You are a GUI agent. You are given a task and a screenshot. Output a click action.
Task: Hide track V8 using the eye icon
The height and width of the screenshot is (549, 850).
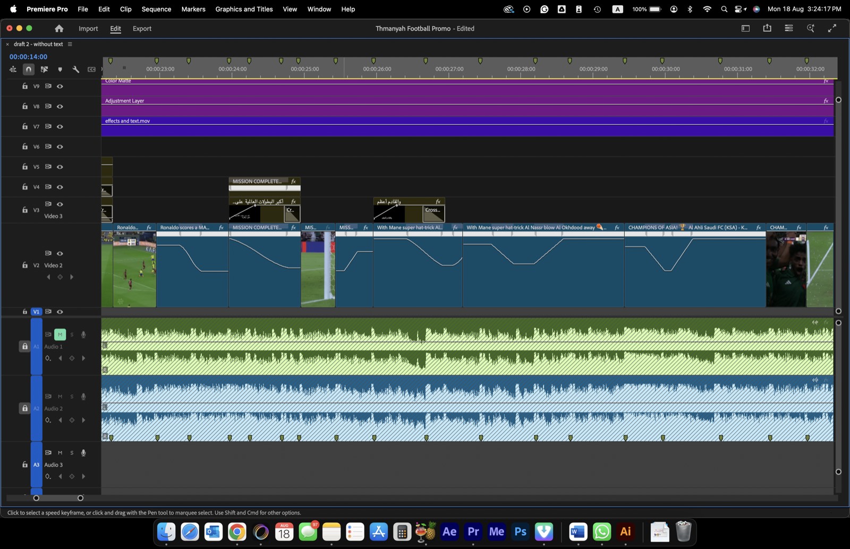point(60,106)
